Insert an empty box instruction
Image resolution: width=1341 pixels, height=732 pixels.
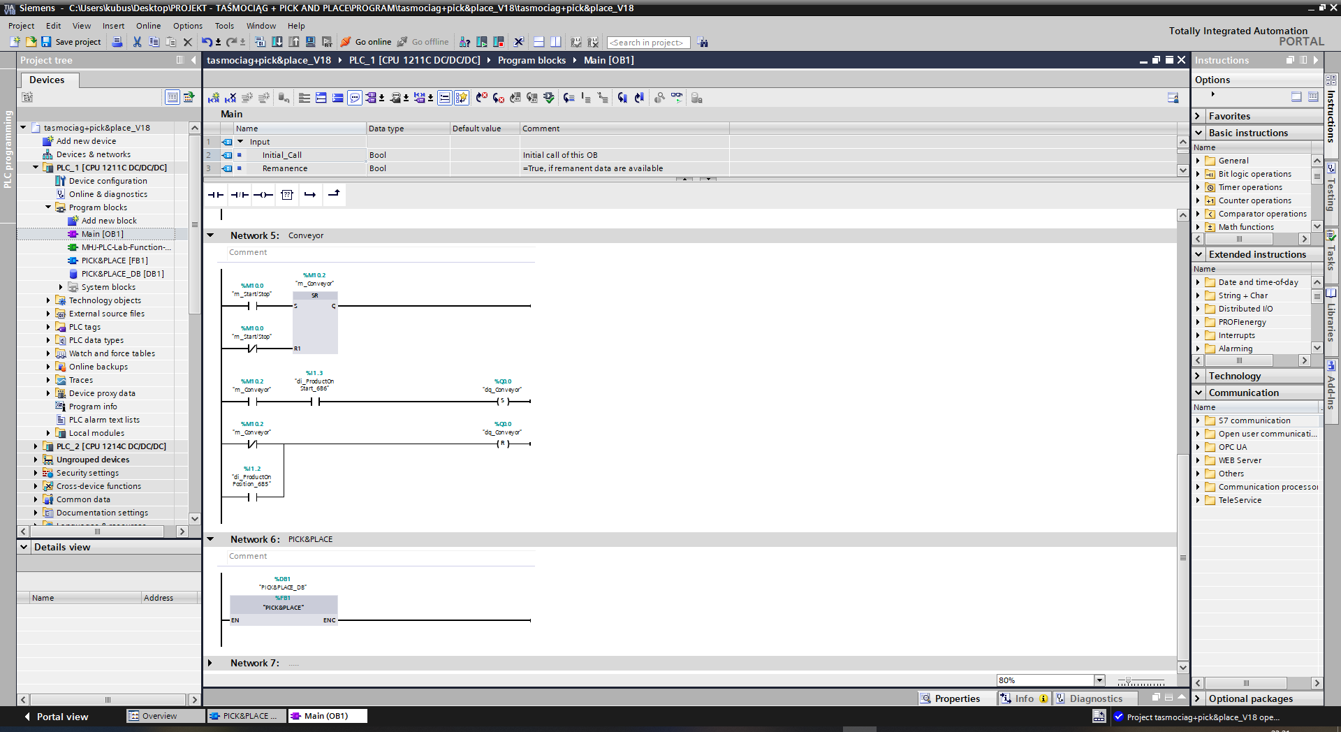[287, 195]
